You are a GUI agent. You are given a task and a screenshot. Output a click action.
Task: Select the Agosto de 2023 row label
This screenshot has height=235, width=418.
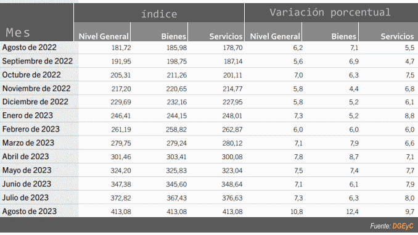pos(30,212)
